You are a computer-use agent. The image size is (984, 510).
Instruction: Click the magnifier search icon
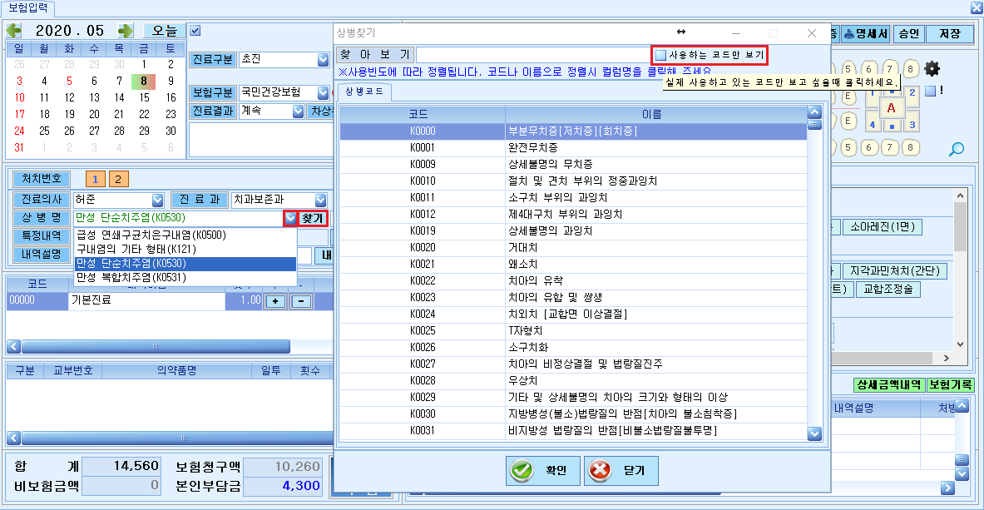957,149
